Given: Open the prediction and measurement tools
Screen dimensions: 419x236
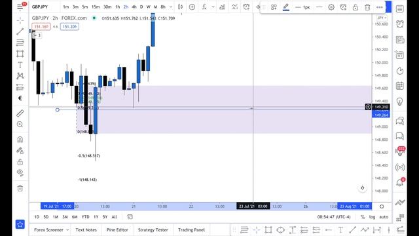Looking at the screenshot, I should click(x=20, y=87).
